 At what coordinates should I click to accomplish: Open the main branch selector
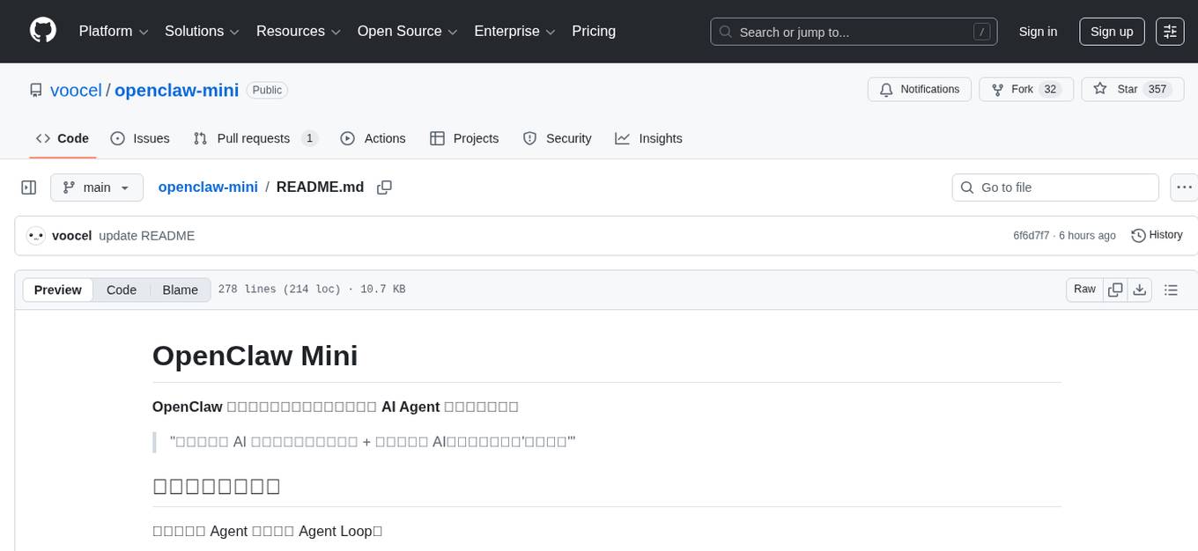pos(97,187)
